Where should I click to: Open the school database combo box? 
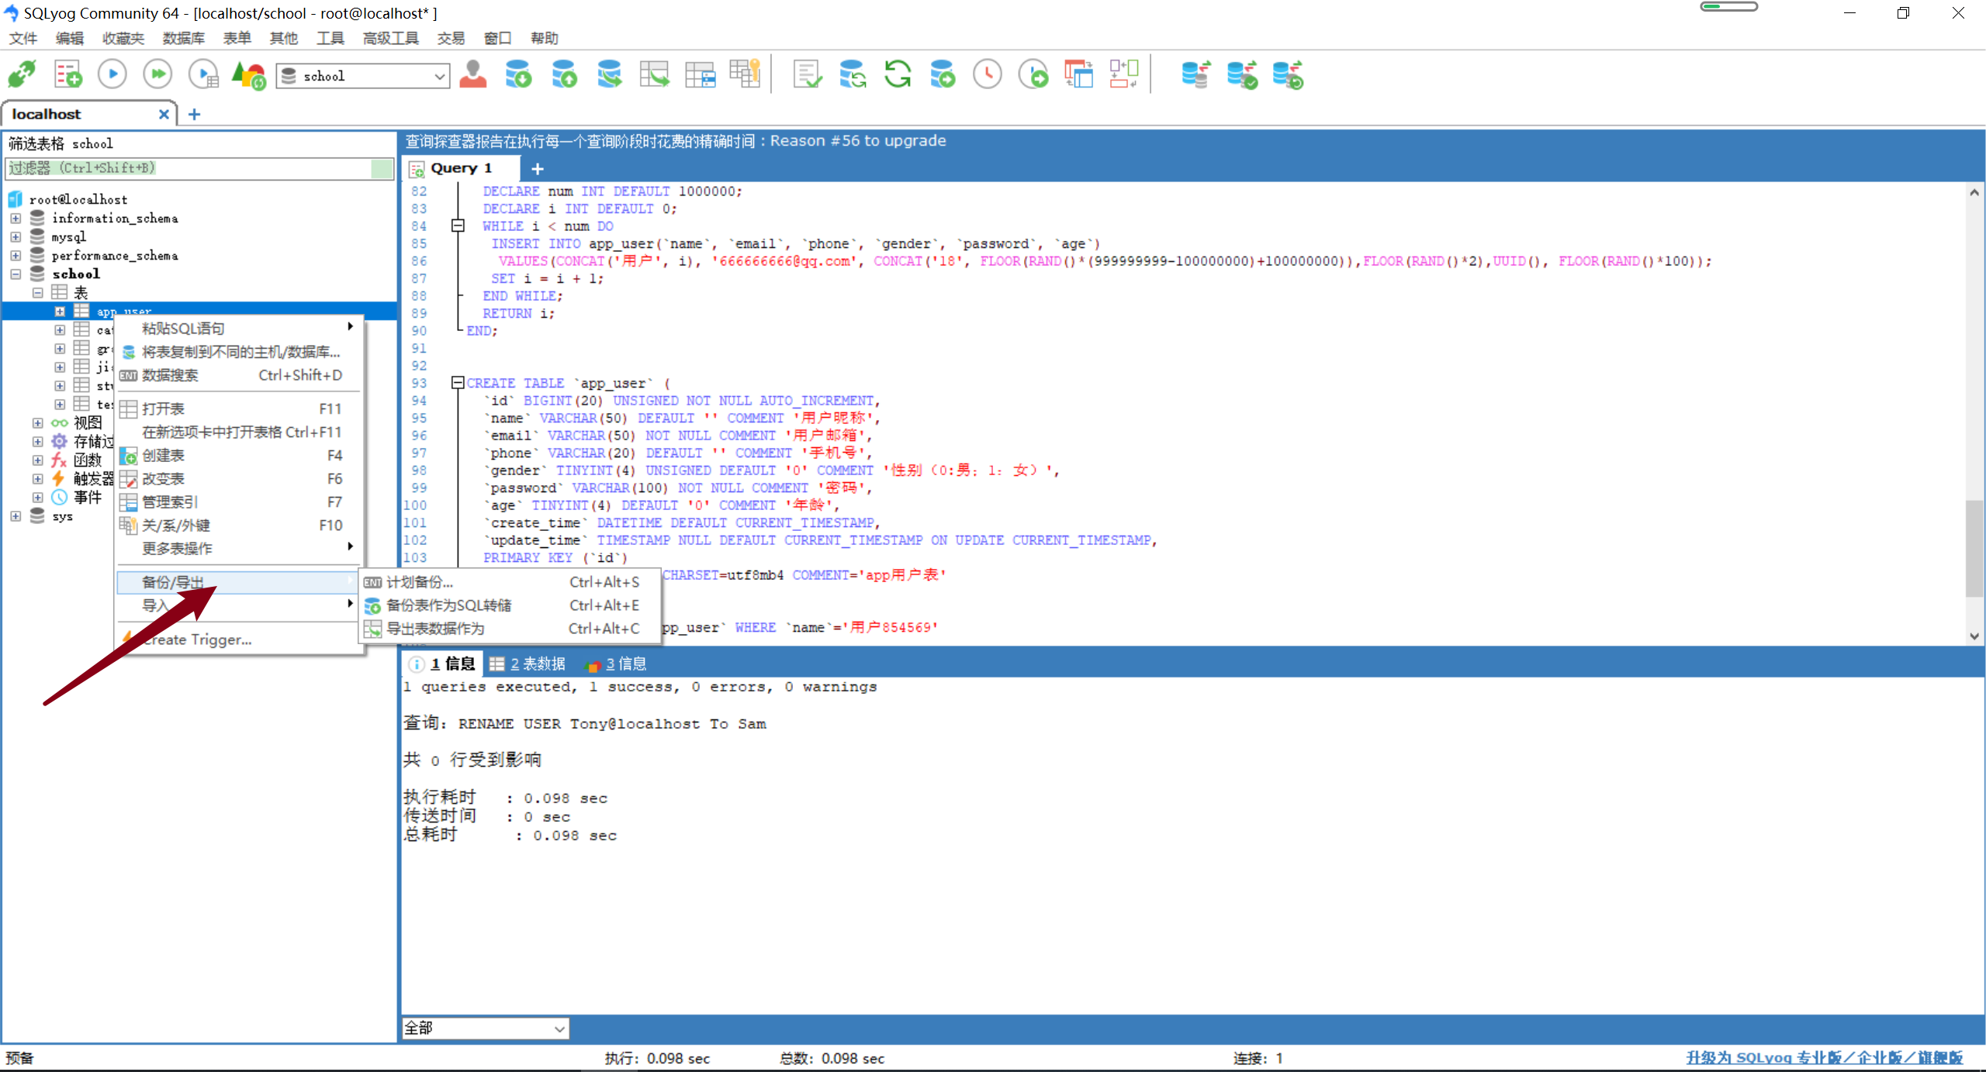(363, 76)
